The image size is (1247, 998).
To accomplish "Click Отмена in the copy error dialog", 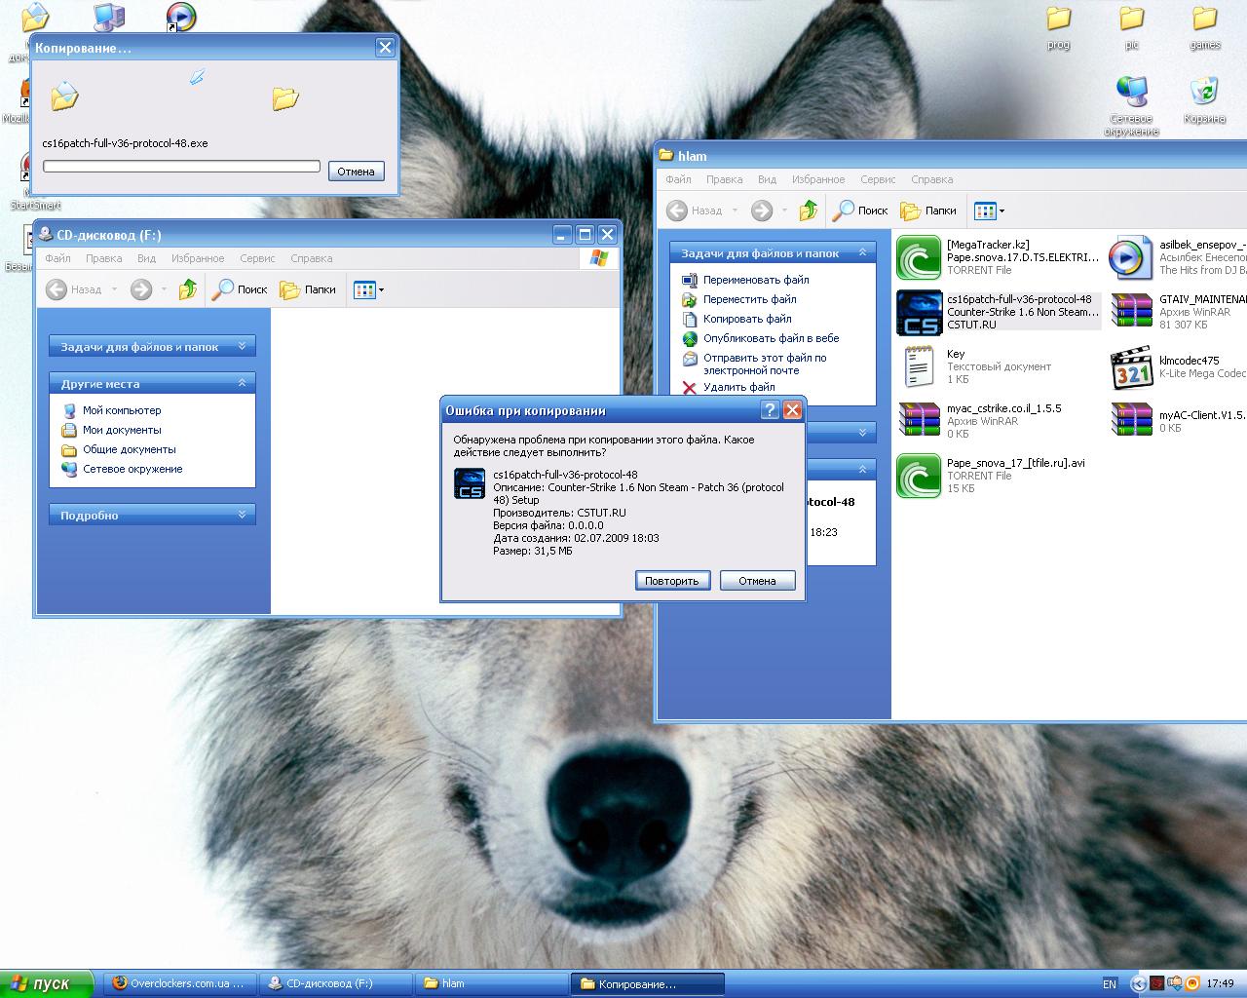I will click(757, 581).
